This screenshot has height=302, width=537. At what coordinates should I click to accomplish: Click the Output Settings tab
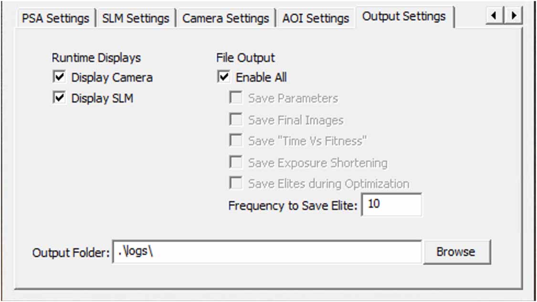pyautogui.click(x=404, y=17)
